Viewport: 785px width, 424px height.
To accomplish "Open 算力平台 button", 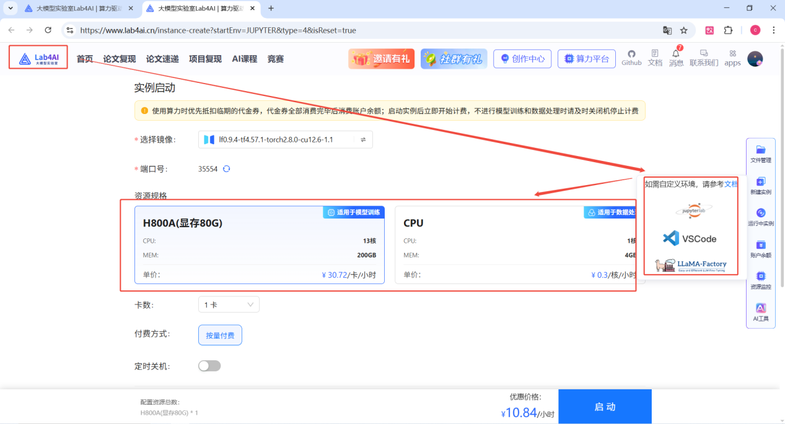I will [x=587, y=59].
